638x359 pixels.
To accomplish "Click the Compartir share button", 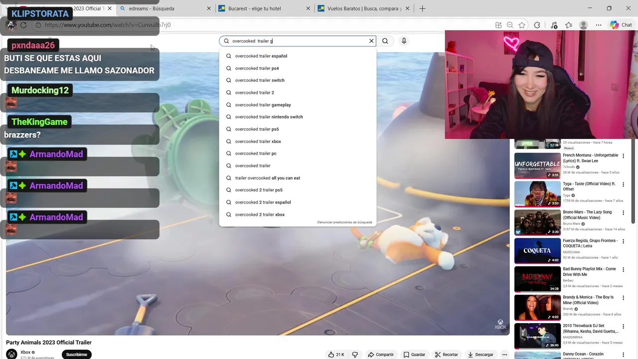I will (380, 355).
